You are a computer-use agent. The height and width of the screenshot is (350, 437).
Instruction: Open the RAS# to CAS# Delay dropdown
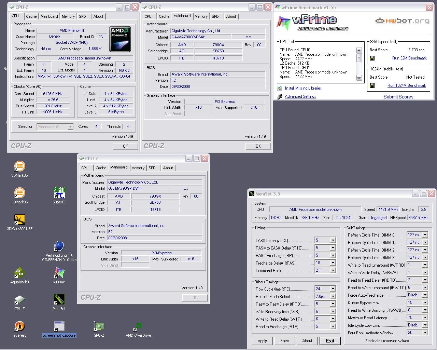(x=333, y=248)
